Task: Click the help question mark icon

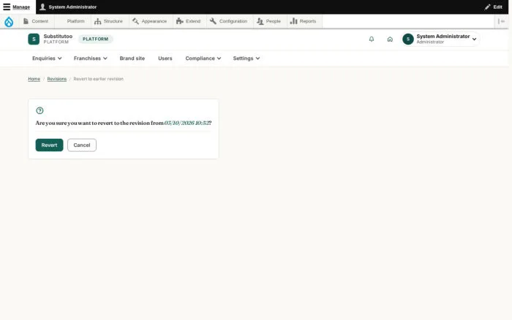Action: 39,110
